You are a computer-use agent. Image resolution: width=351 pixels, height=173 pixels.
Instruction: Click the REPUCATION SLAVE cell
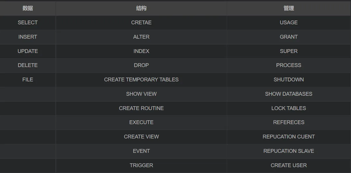click(x=288, y=151)
